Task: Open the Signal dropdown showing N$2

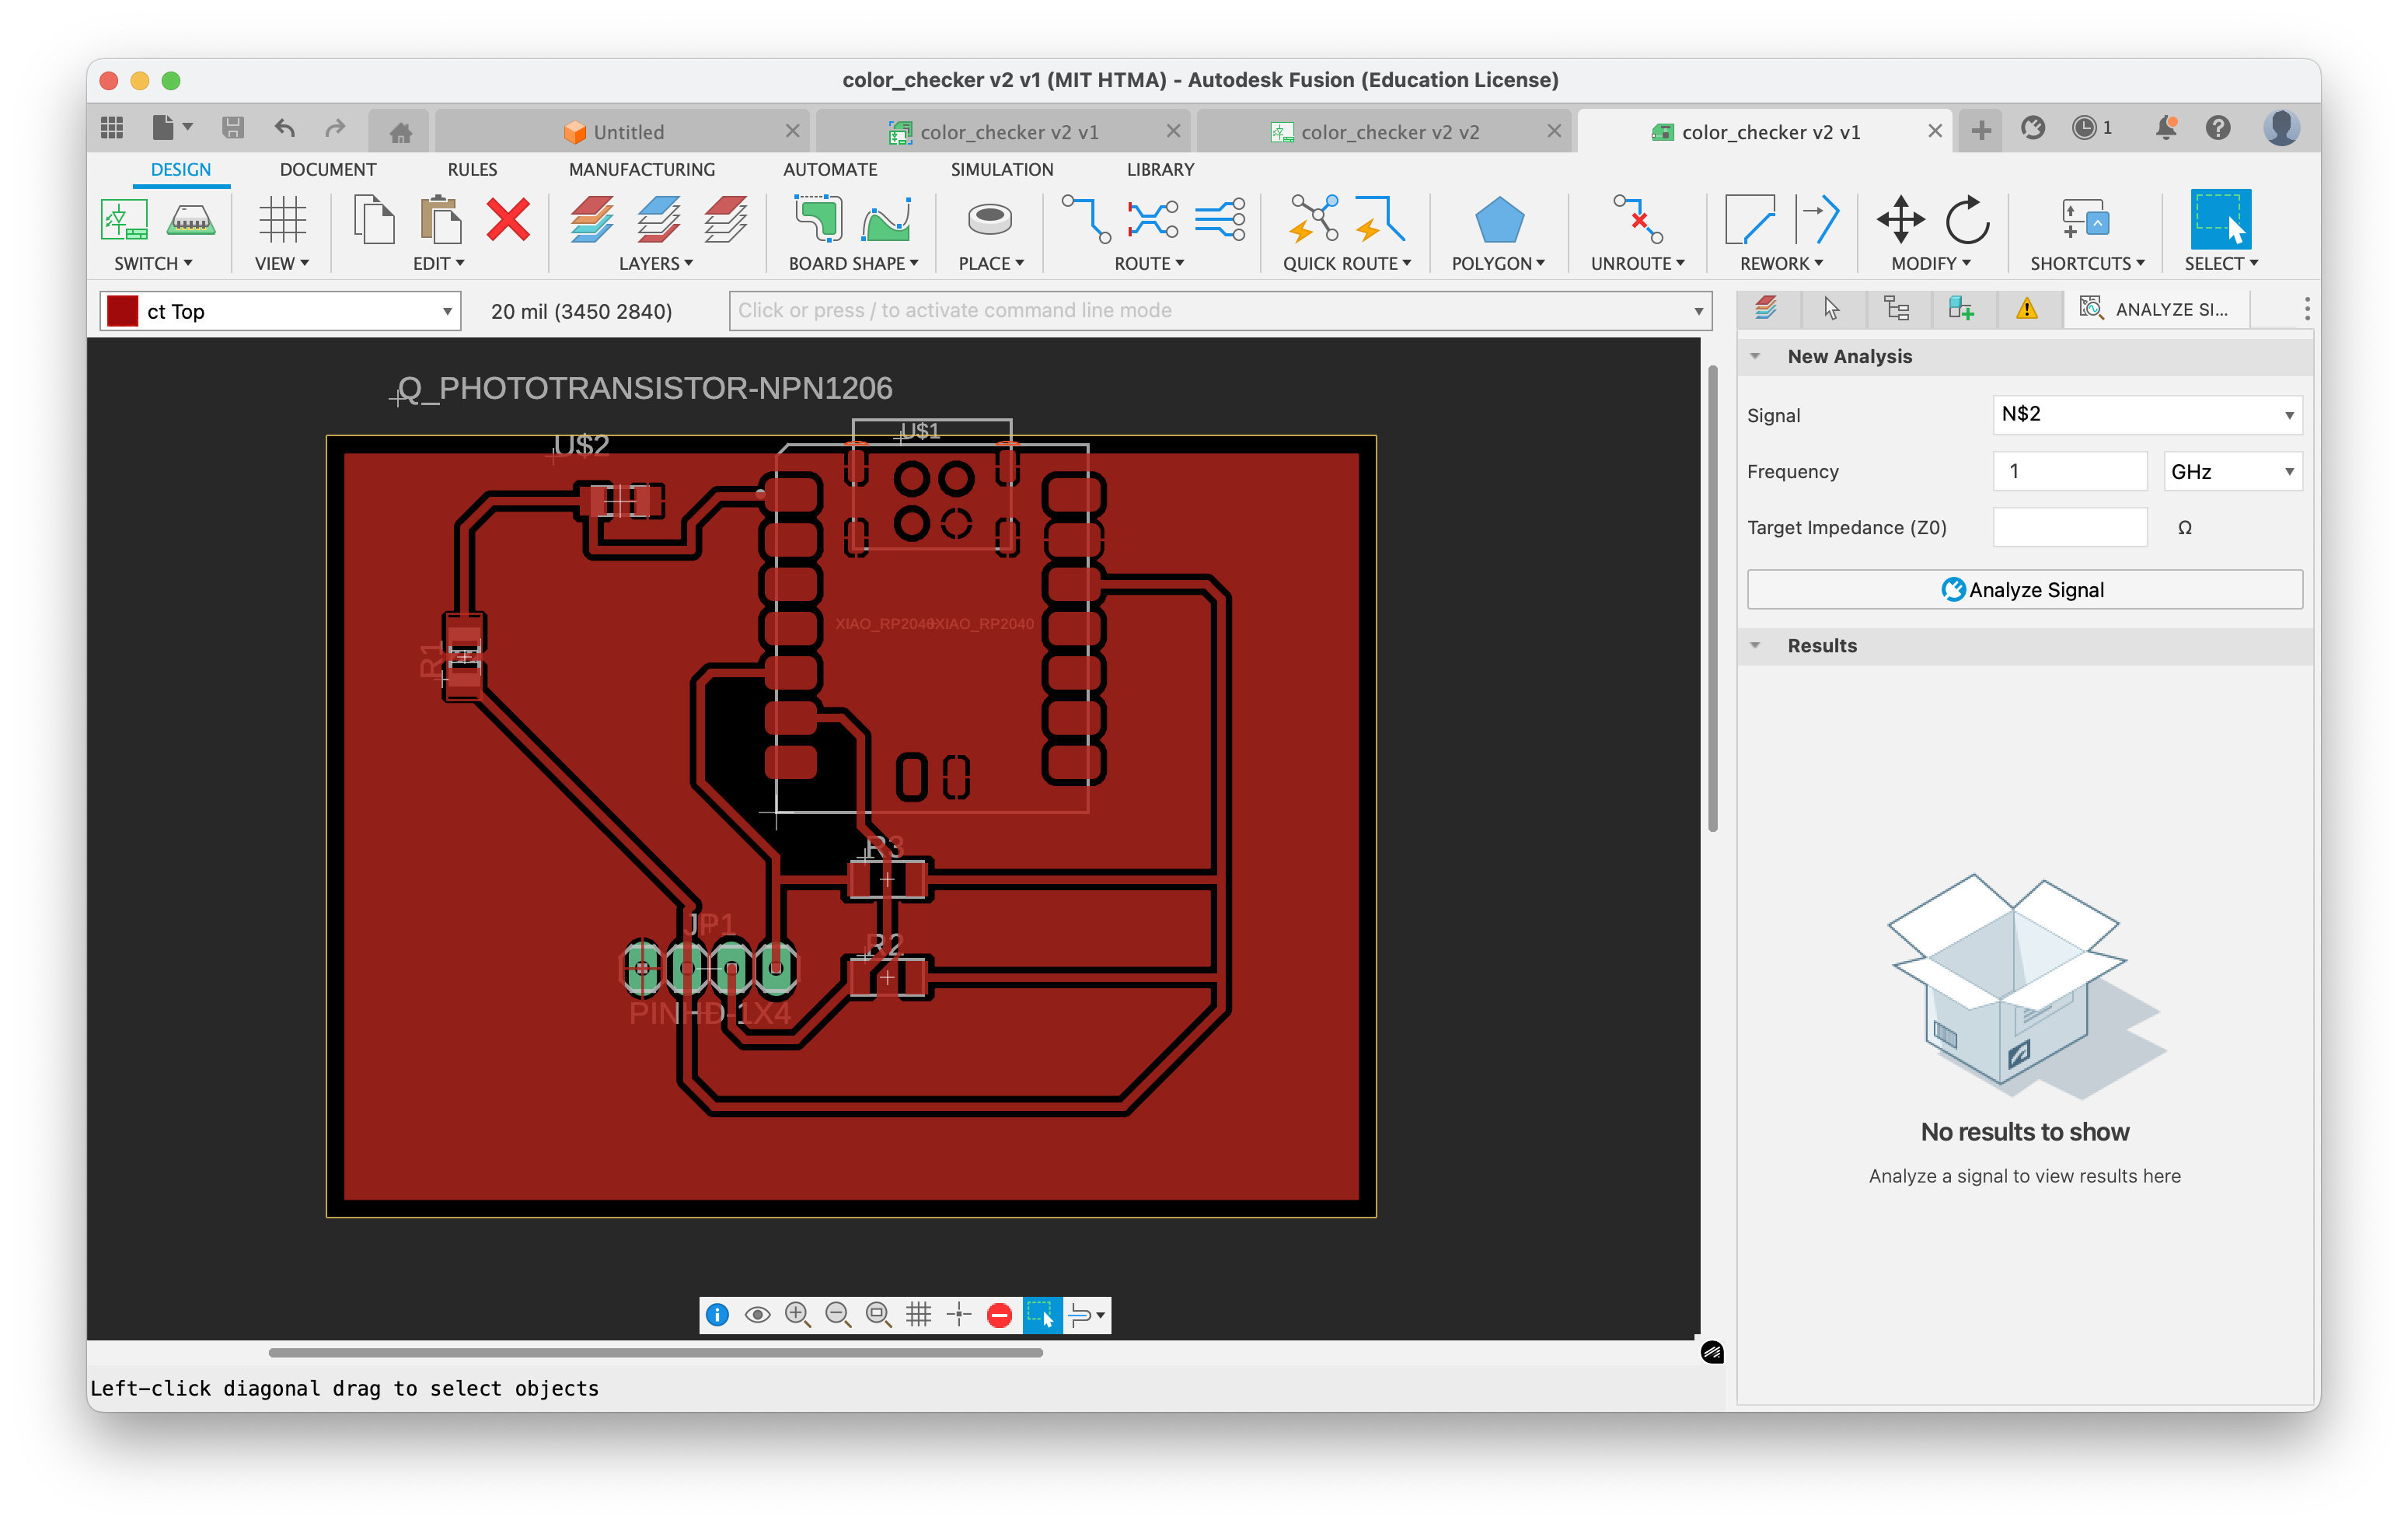Action: (x=2146, y=414)
